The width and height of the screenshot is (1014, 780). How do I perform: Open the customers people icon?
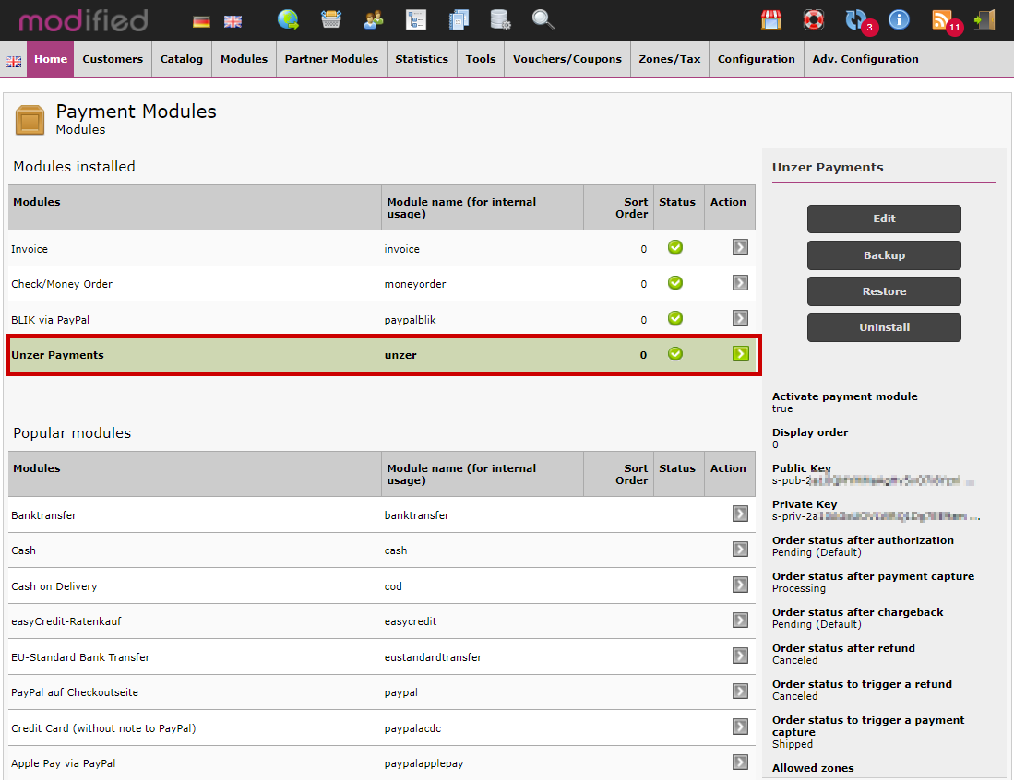[x=373, y=20]
